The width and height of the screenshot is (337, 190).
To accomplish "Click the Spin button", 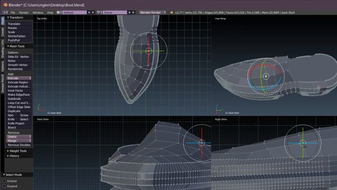I will click(x=13, y=115).
